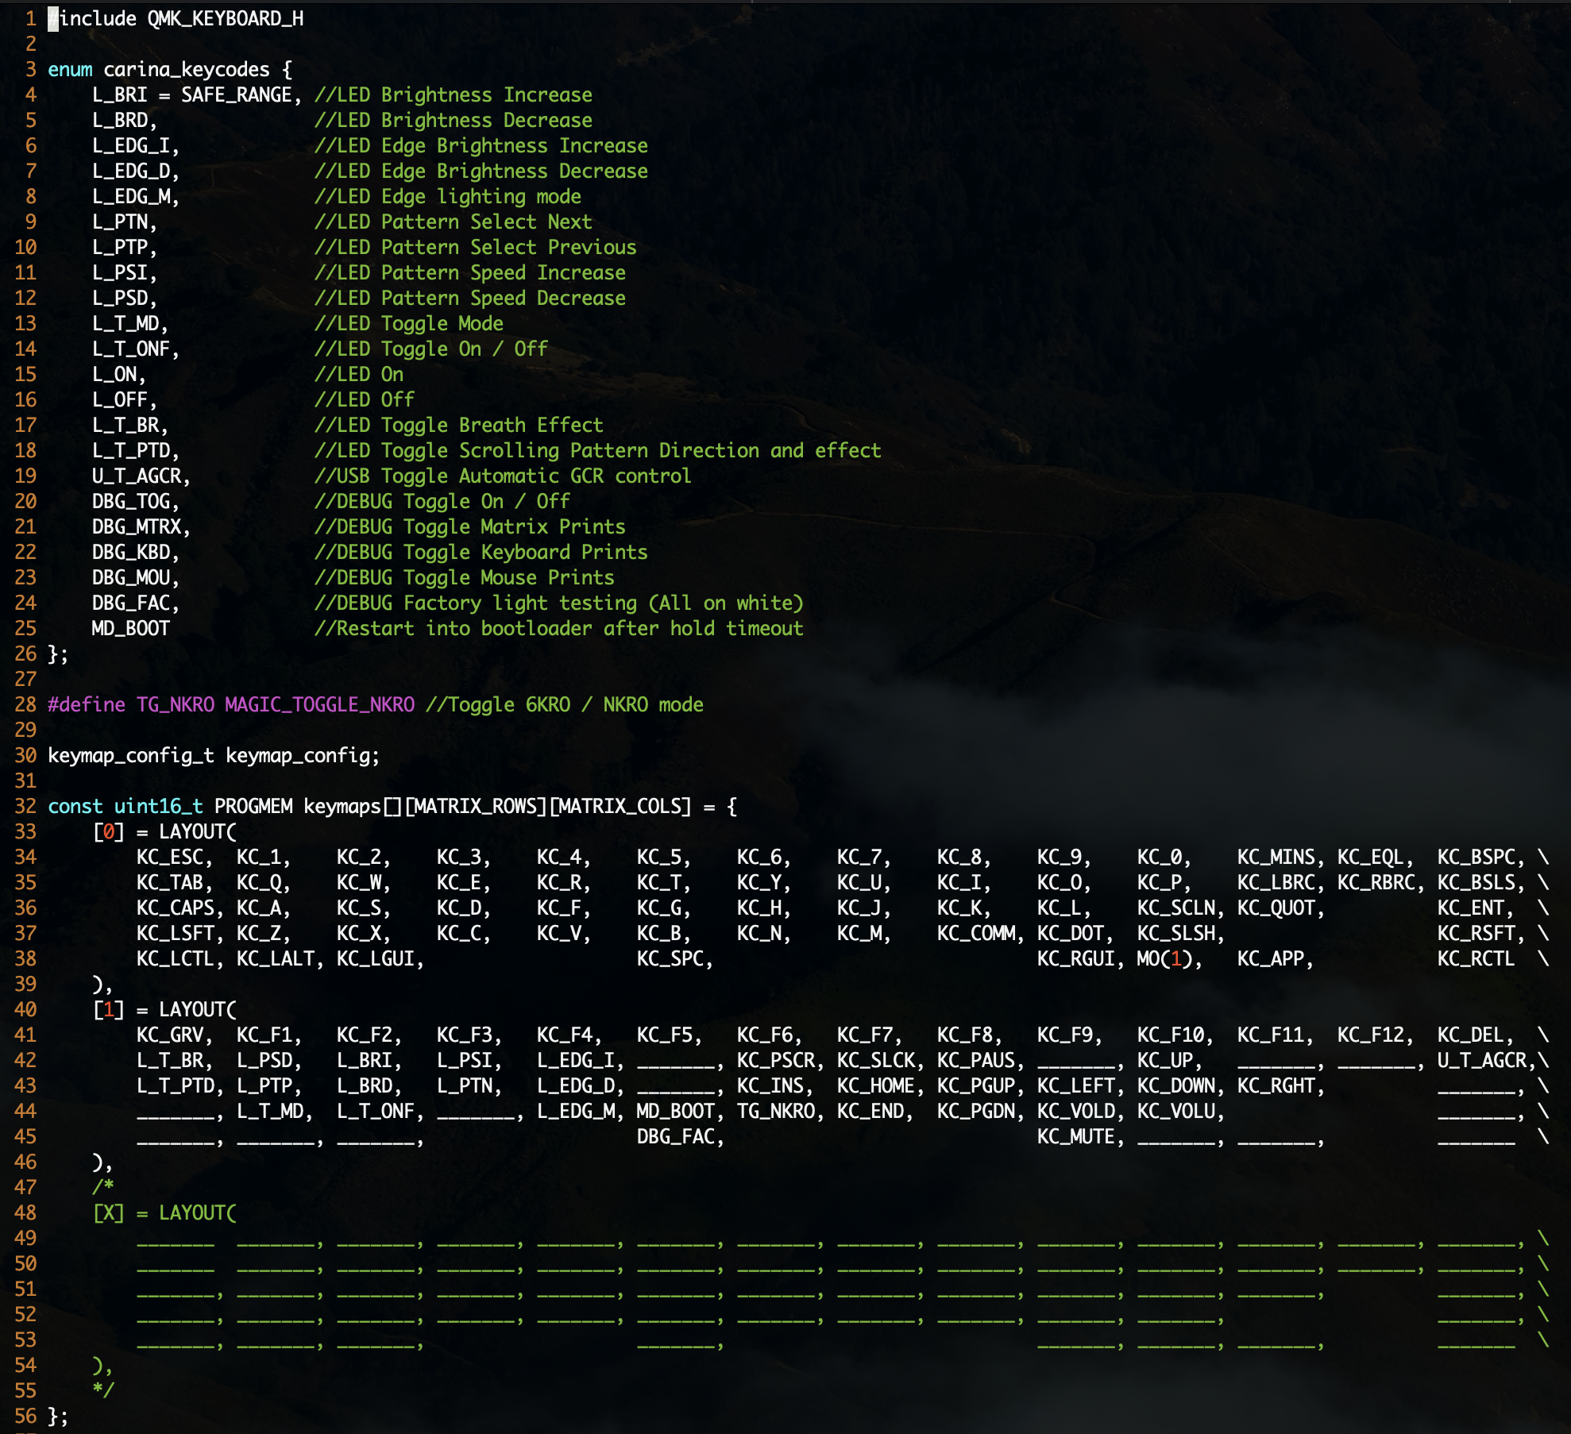Click KC_SLSH on line 37

tap(1176, 933)
